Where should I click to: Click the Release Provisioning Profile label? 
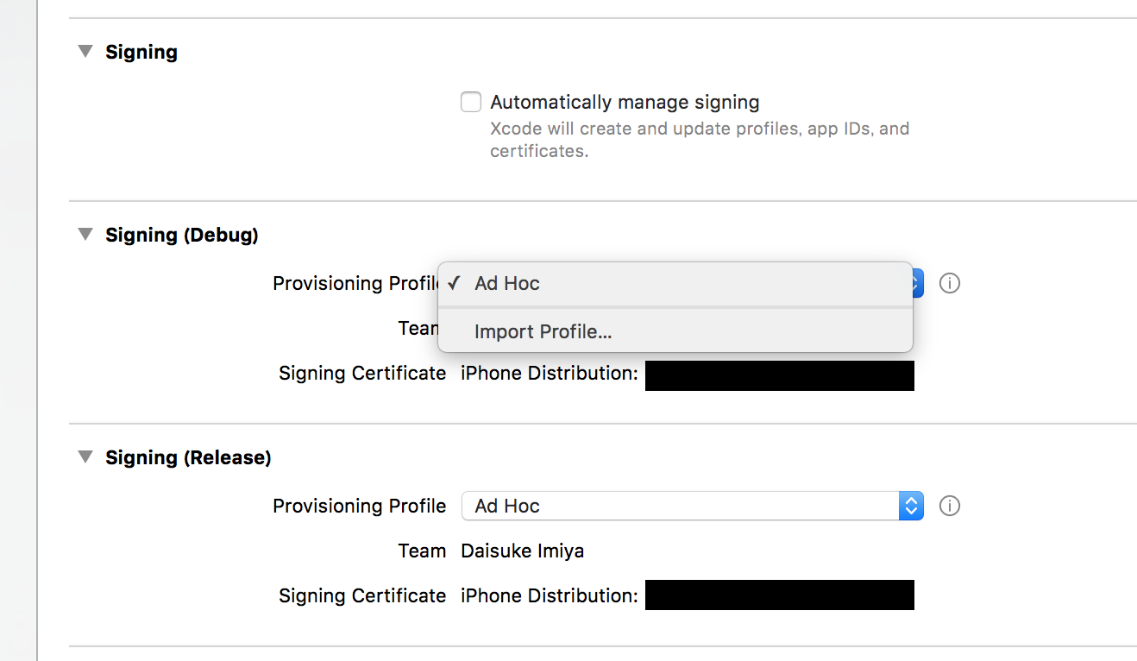360,506
